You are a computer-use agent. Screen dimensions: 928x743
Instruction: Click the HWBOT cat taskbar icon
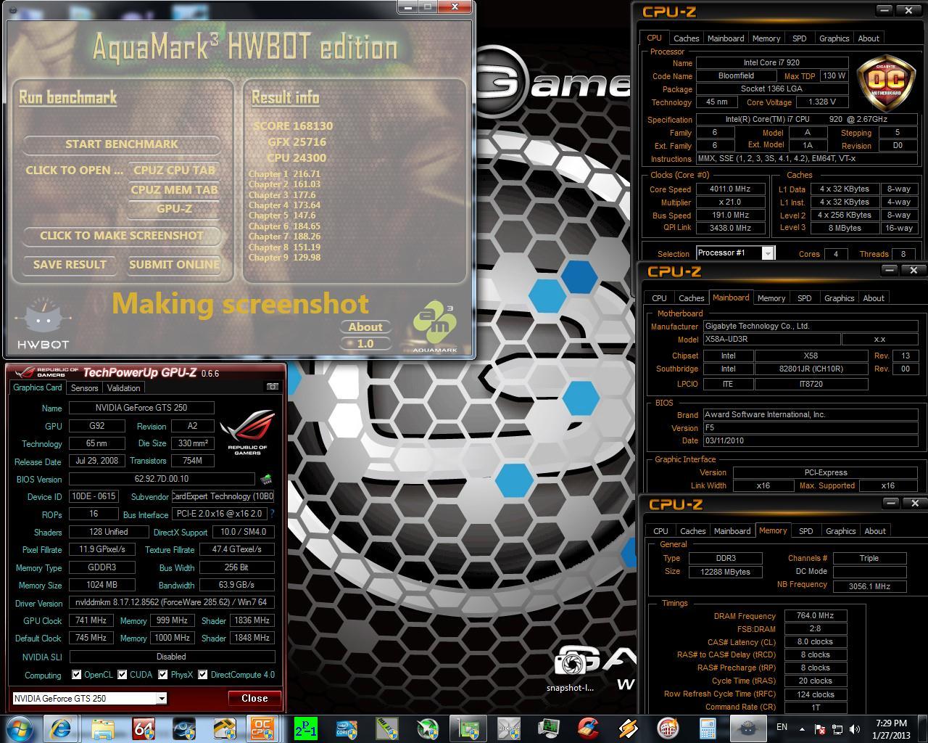pos(747,728)
